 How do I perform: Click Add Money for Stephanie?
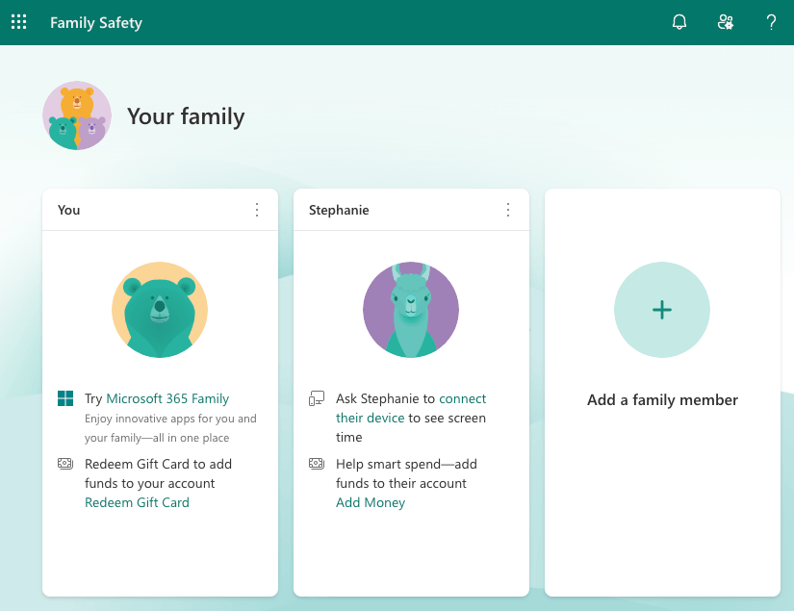[371, 502]
